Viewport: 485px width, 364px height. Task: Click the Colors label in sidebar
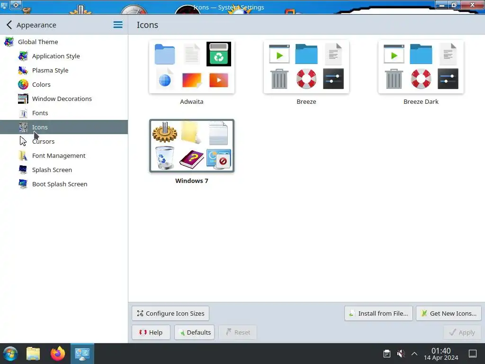click(42, 84)
